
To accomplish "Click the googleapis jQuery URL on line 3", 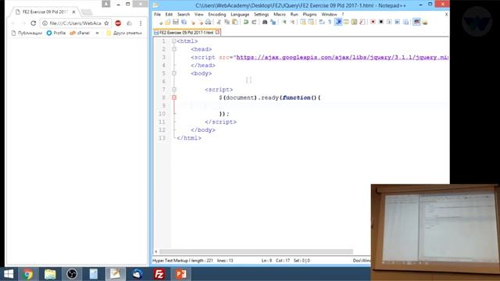I will (x=342, y=57).
